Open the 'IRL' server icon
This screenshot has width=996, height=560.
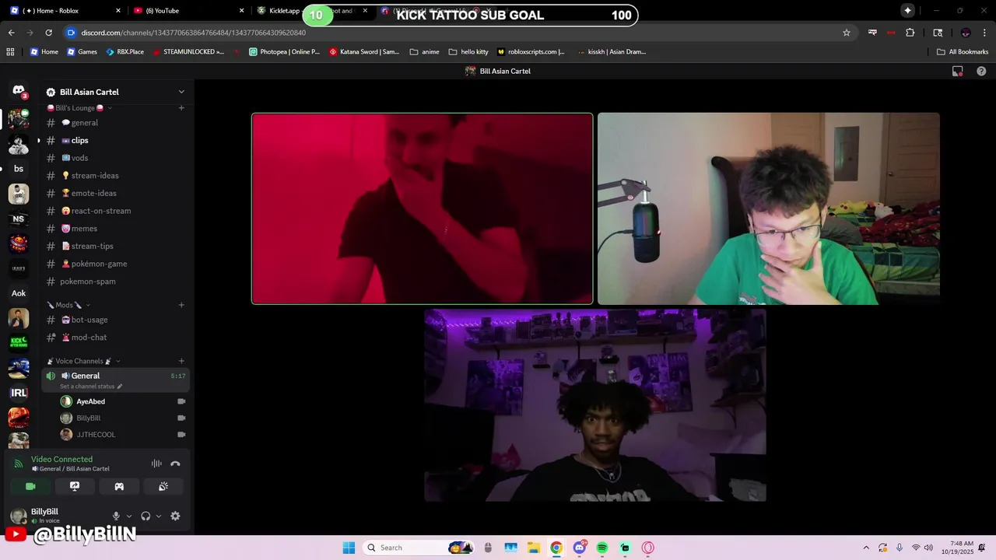(x=19, y=393)
